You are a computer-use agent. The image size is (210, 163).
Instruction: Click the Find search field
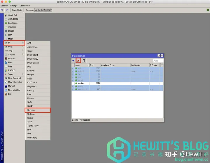pos(158,61)
